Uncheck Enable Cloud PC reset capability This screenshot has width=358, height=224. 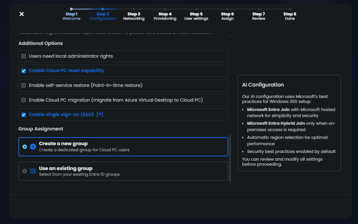click(x=23, y=71)
